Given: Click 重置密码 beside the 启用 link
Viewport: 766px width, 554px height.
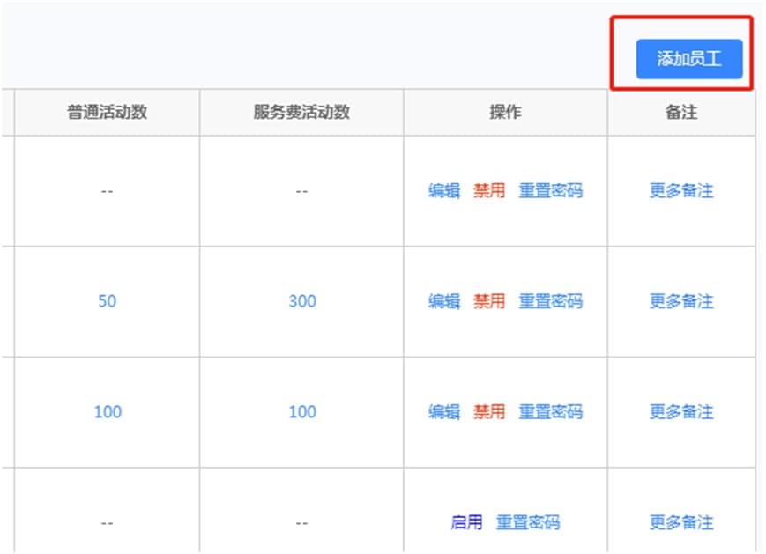Looking at the screenshot, I should (528, 522).
